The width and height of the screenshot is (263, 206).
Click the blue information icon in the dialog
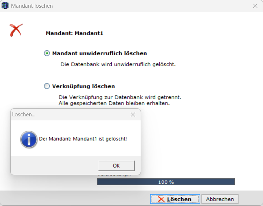tap(29, 139)
